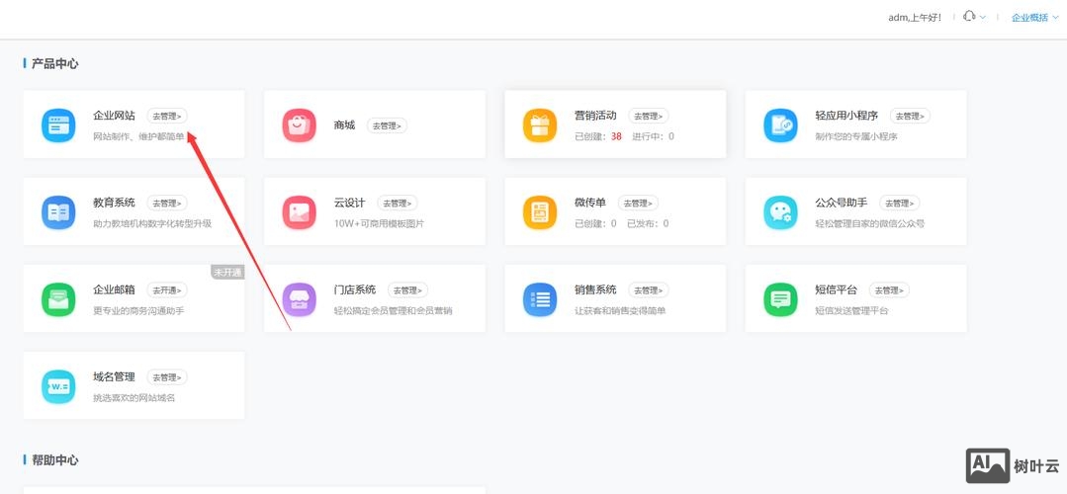The height and width of the screenshot is (494, 1067).
Task: Click 轻松管理自家的微信公众号 description
Action: point(869,223)
